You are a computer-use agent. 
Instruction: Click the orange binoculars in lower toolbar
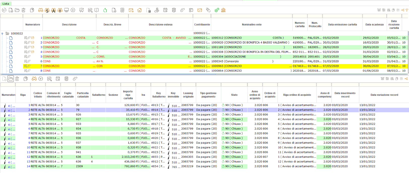point(34,79)
